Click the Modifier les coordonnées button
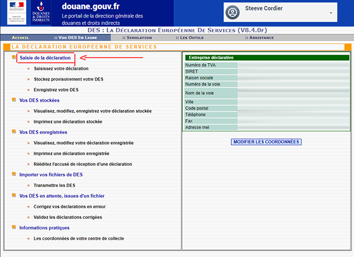 pyautogui.click(x=266, y=142)
